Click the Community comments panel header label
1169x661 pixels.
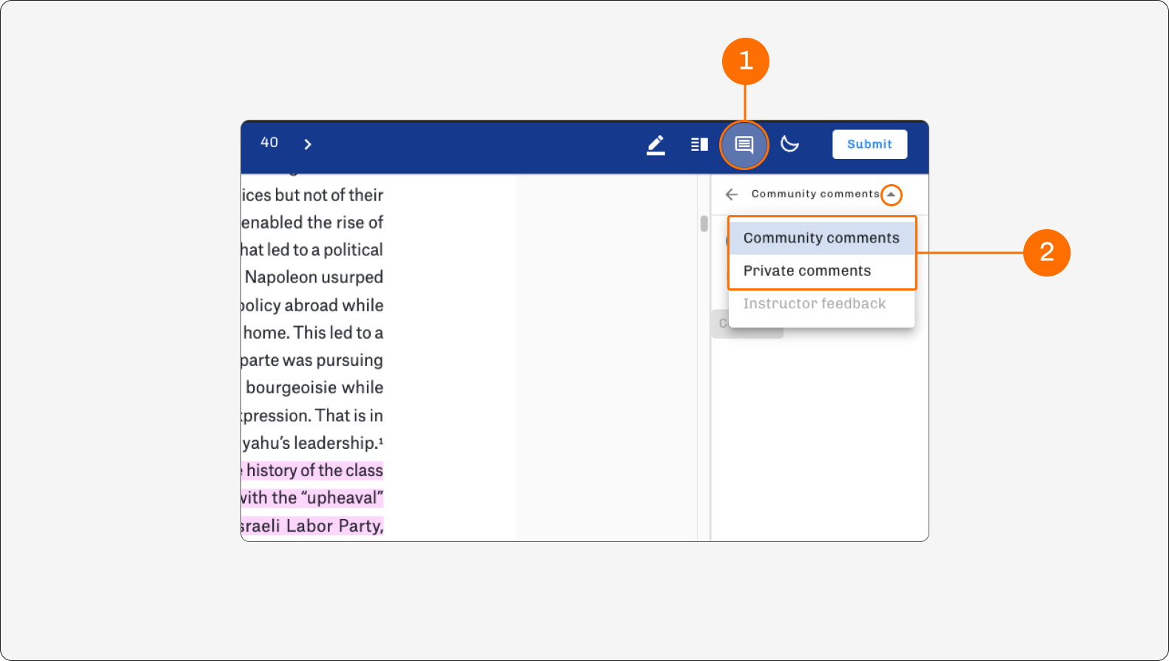pyautogui.click(x=815, y=194)
